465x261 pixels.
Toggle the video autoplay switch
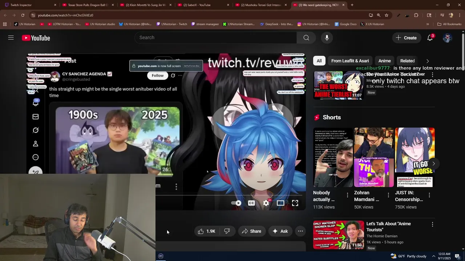pos(236,203)
